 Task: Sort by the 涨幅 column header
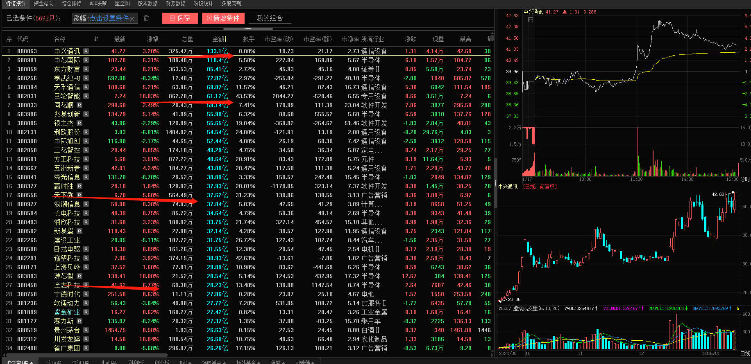pos(152,39)
